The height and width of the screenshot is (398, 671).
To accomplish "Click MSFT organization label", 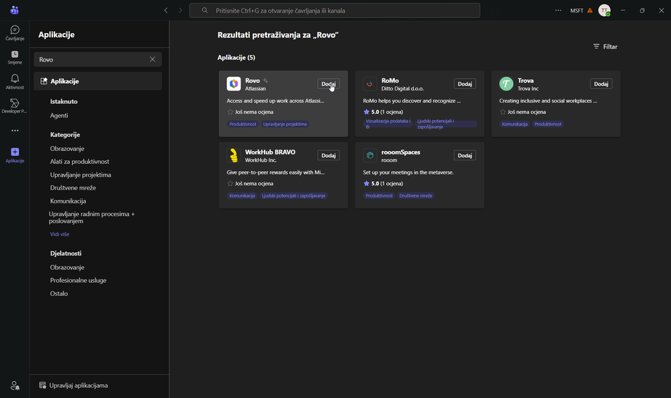I will click(x=576, y=11).
